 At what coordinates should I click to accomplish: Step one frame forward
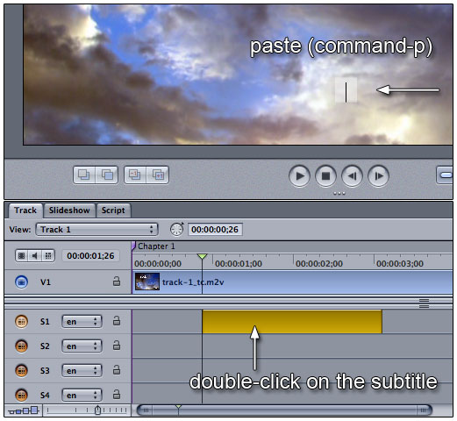378,176
